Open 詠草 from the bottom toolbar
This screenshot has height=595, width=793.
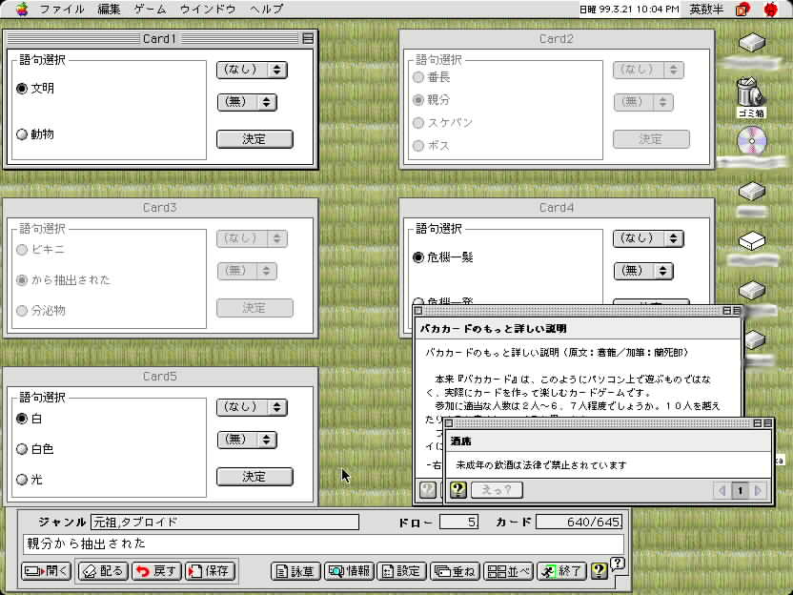[294, 571]
